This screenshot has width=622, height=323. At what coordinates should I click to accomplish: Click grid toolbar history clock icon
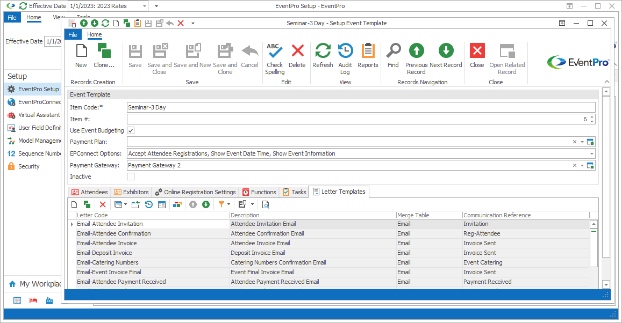(x=149, y=204)
